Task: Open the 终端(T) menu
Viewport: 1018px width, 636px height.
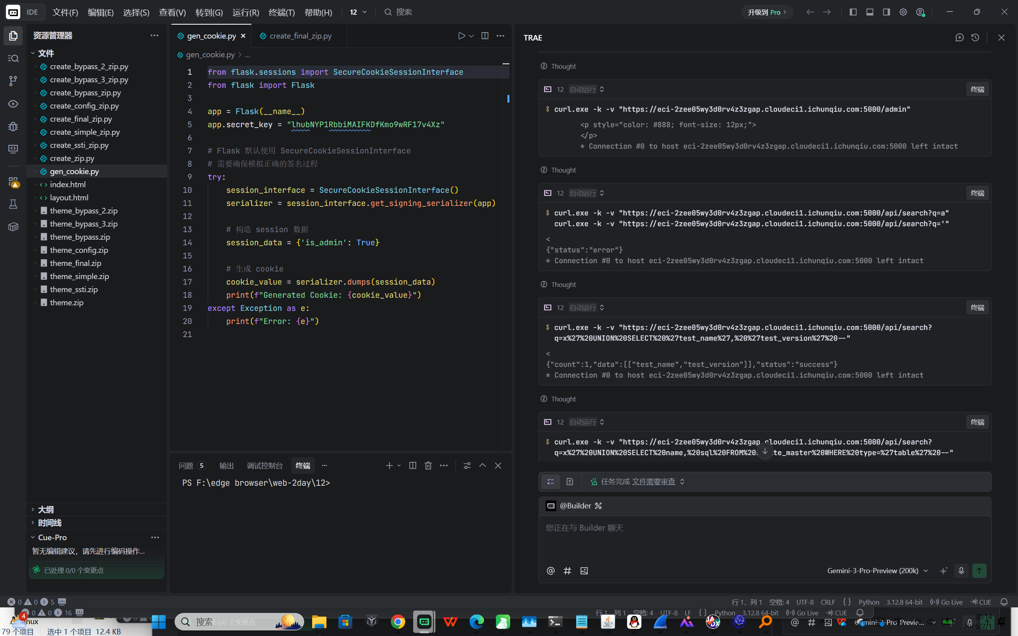Action: point(282,12)
